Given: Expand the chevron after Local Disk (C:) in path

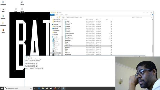Looking at the screenshot, I should click(74, 17).
